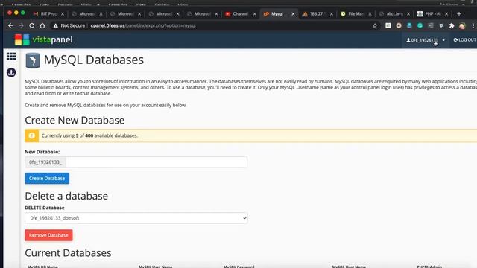Open a new browser tab
477x268 pixels.
click(x=459, y=14)
